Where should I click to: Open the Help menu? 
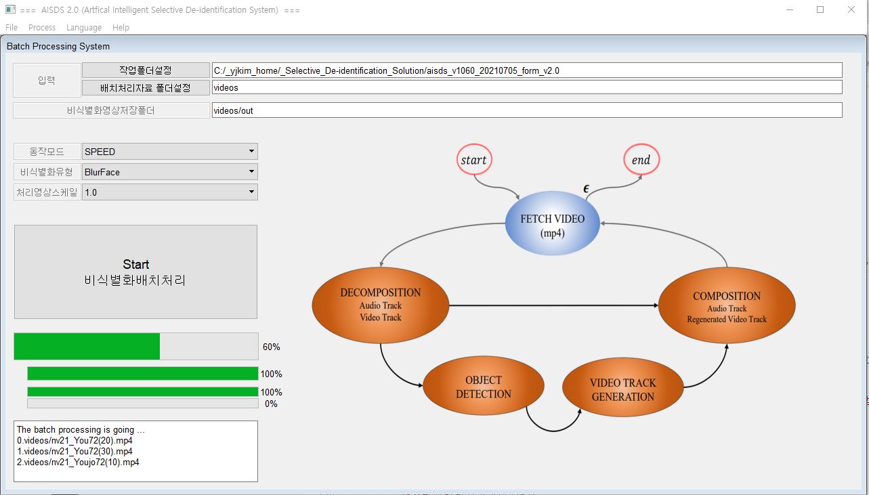(121, 28)
